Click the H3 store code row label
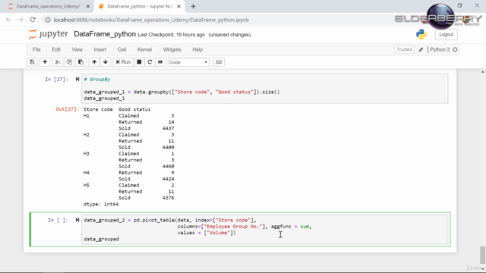486x273 pixels. 86,153
